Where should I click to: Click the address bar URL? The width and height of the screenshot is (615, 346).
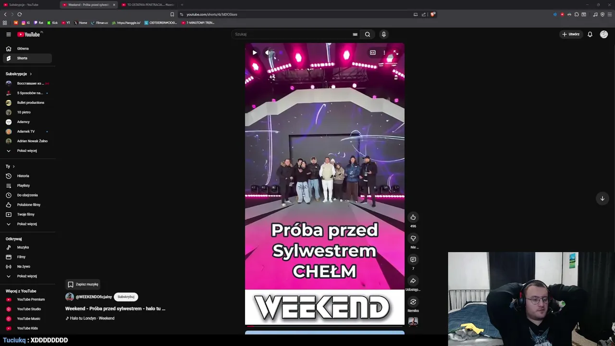tap(212, 14)
